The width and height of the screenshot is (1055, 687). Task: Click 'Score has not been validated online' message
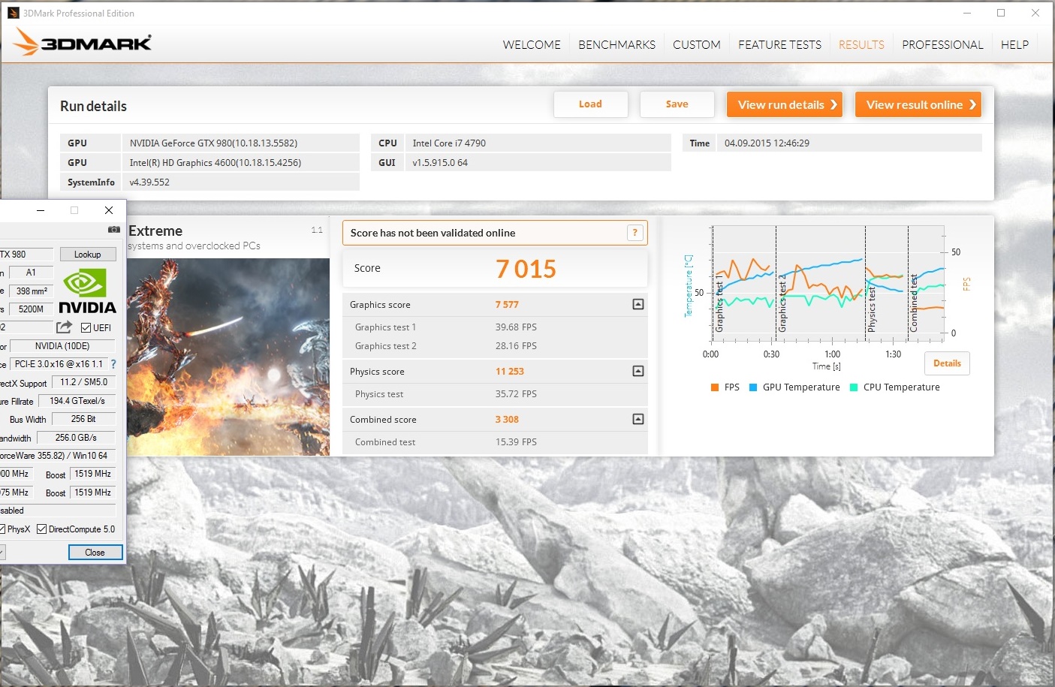tap(433, 233)
